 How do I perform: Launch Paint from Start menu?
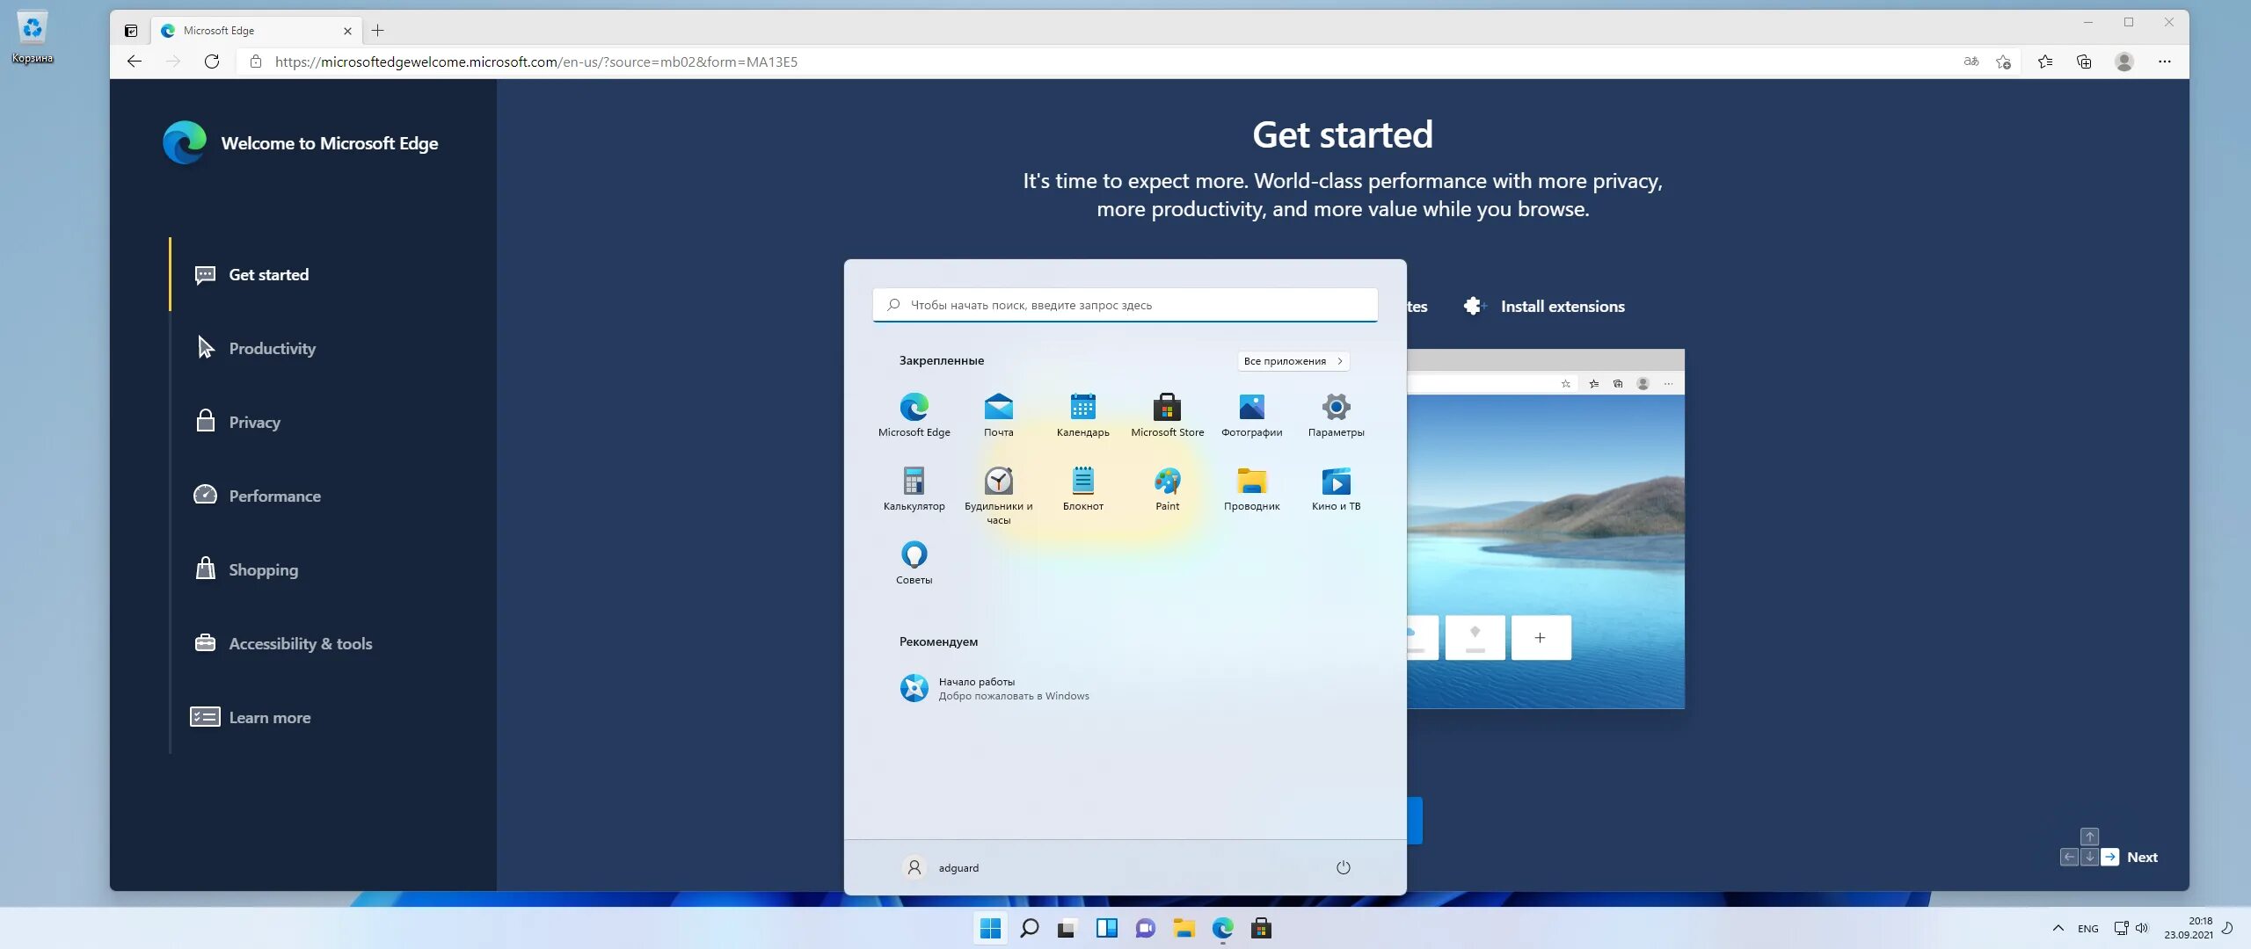pos(1167,489)
